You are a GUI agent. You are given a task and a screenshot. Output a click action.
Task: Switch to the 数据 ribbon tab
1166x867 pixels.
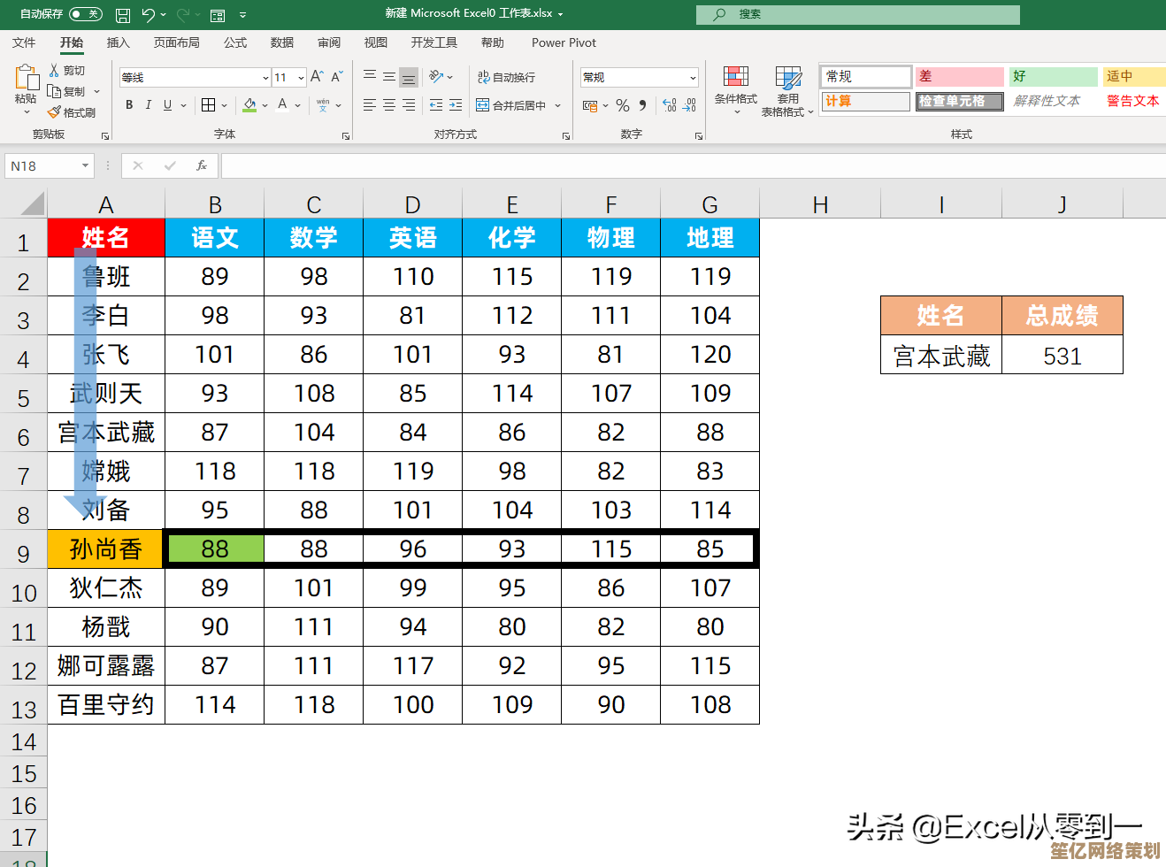282,42
